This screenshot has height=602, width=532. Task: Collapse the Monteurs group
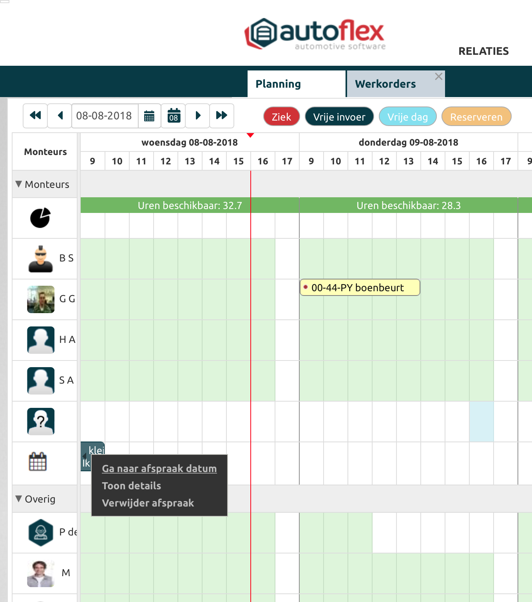(18, 184)
